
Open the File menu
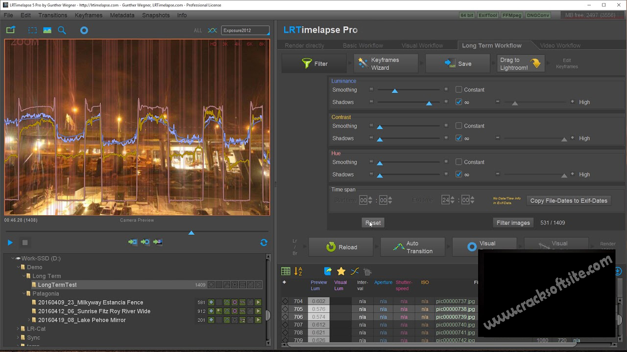point(8,15)
